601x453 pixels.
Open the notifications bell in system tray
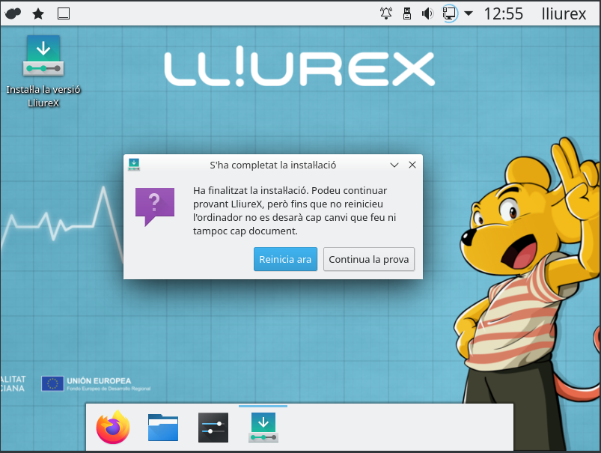[x=386, y=13]
